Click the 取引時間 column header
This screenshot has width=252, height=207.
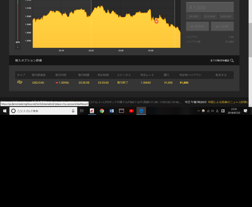point(83,75)
